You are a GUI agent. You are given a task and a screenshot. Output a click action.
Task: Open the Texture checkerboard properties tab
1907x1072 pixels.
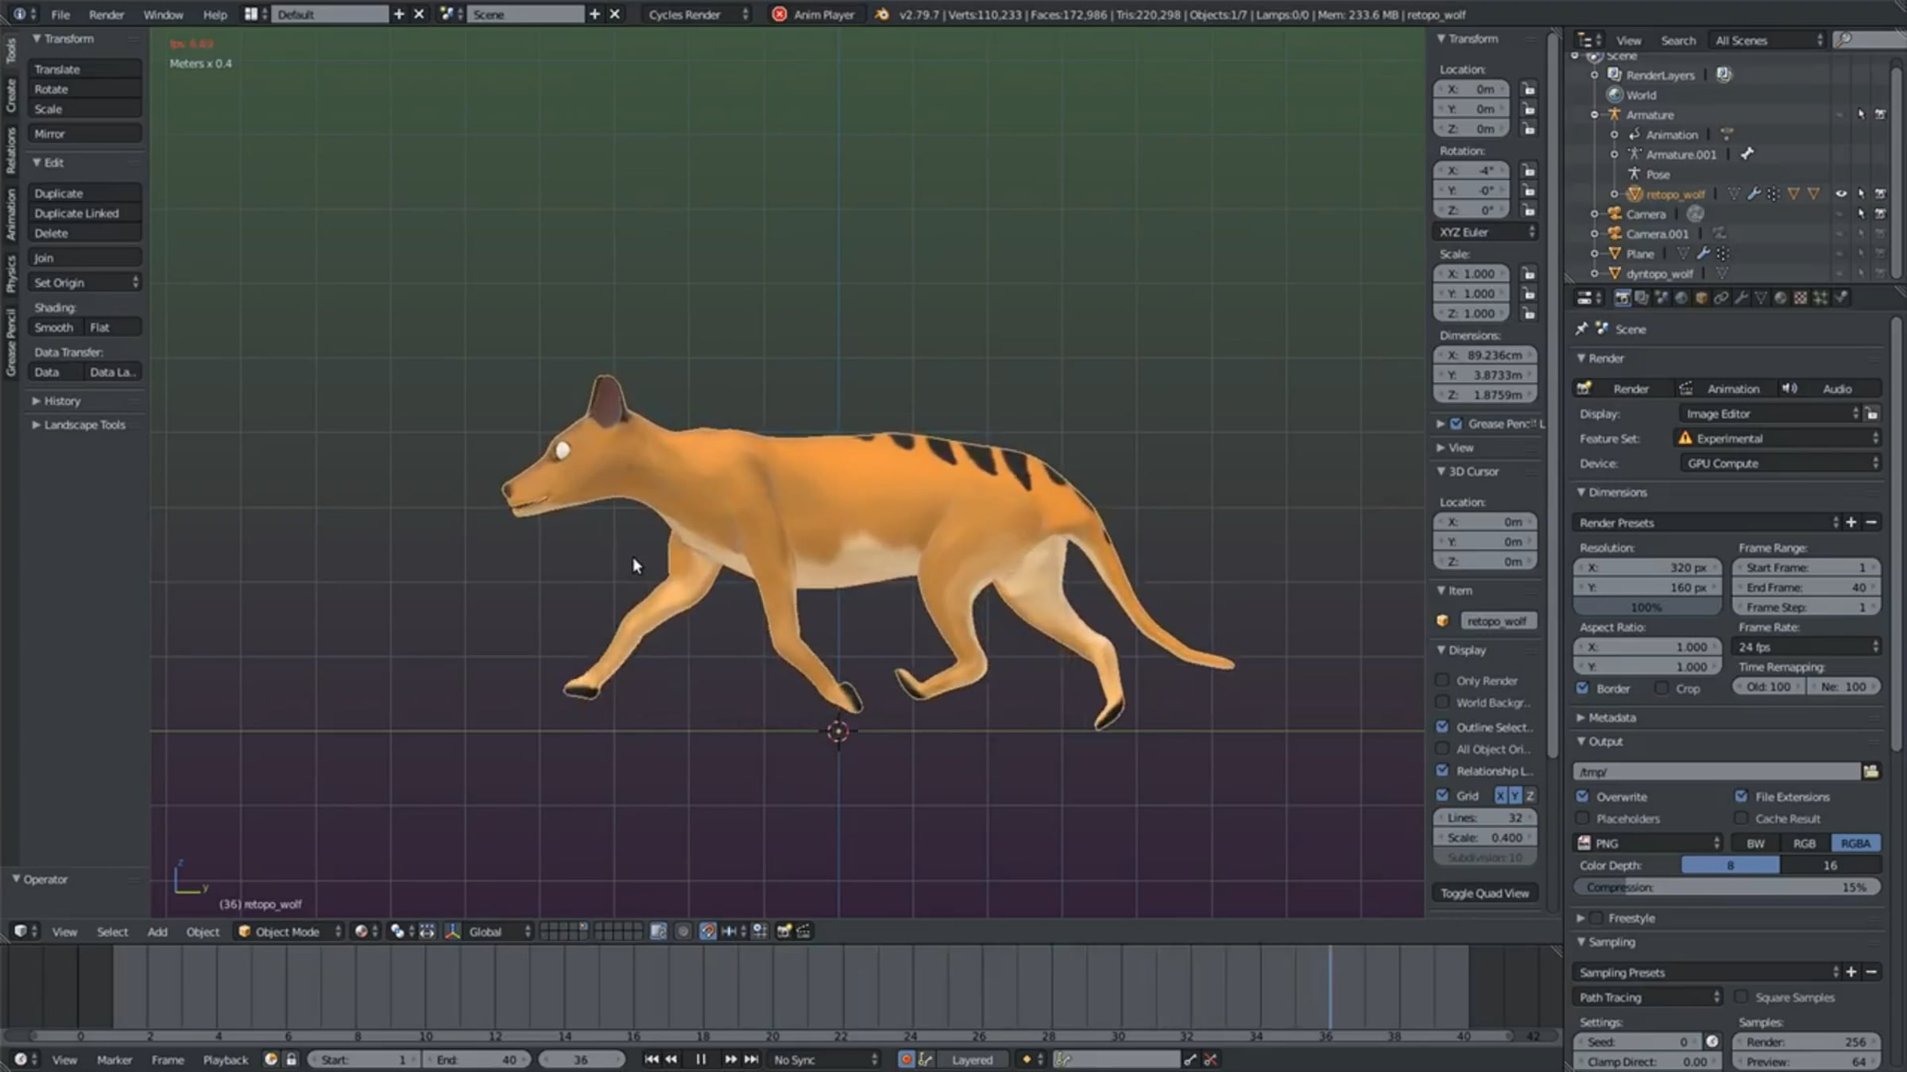pyautogui.click(x=1801, y=298)
